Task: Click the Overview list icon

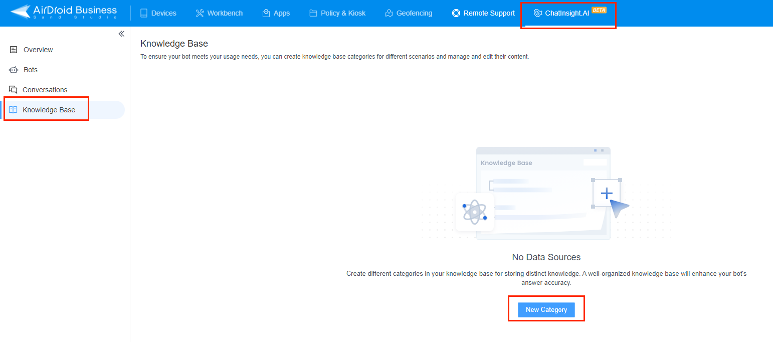Action: coord(14,50)
